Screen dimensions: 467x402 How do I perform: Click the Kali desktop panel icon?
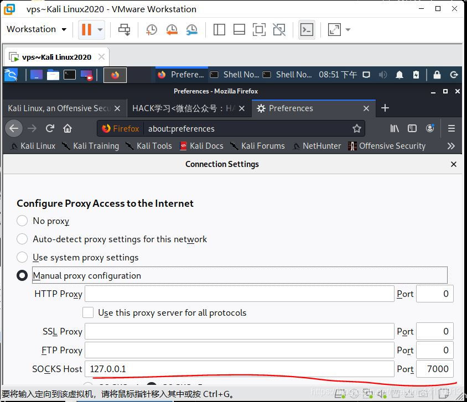[x=37, y=75]
